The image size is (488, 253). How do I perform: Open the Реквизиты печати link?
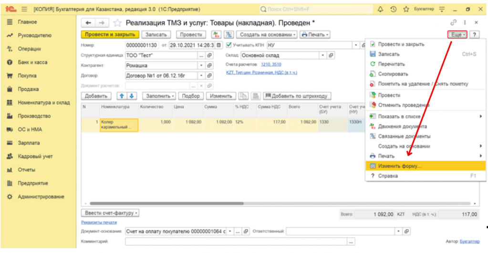99,222
